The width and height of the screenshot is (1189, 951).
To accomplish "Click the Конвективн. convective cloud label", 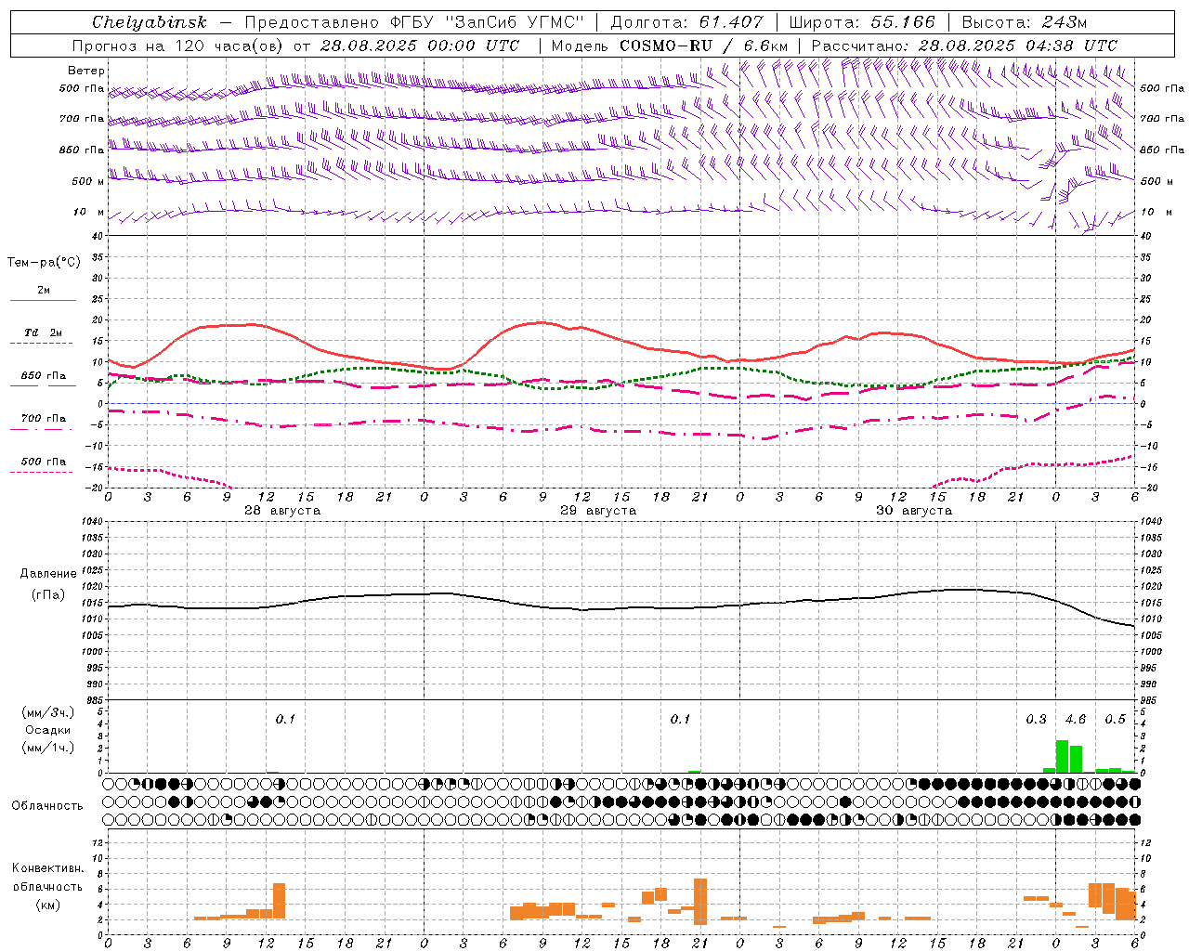I will [x=48, y=868].
